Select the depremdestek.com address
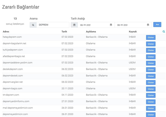 tap(13, 76)
